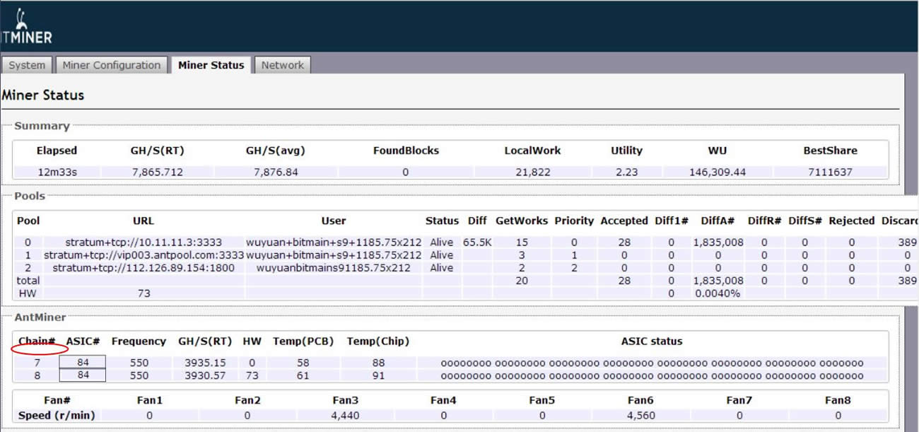The height and width of the screenshot is (432, 919).
Task: Click the Chain# column header
Action: pyautogui.click(x=37, y=341)
